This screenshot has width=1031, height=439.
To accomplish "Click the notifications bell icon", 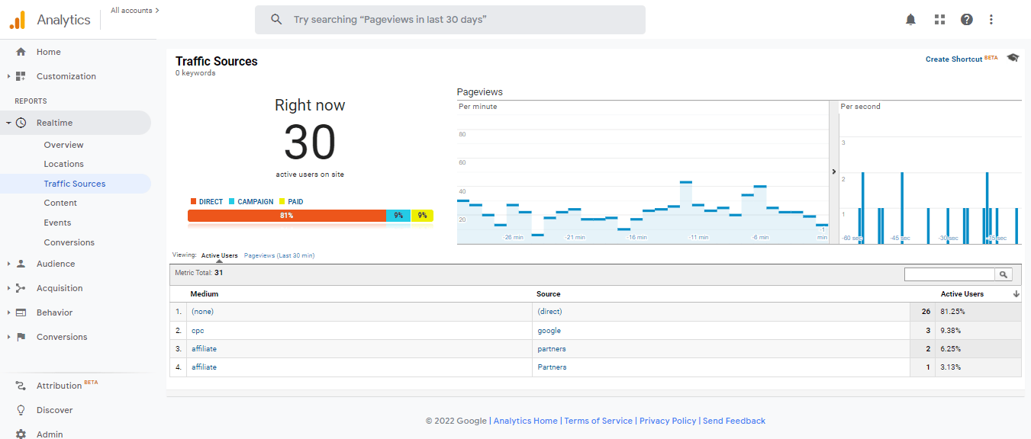I will (910, 20).
